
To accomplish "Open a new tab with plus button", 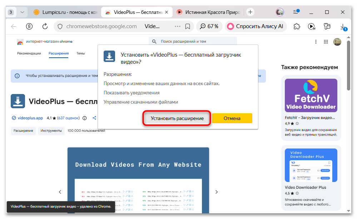I will click(x=250, y=12).
